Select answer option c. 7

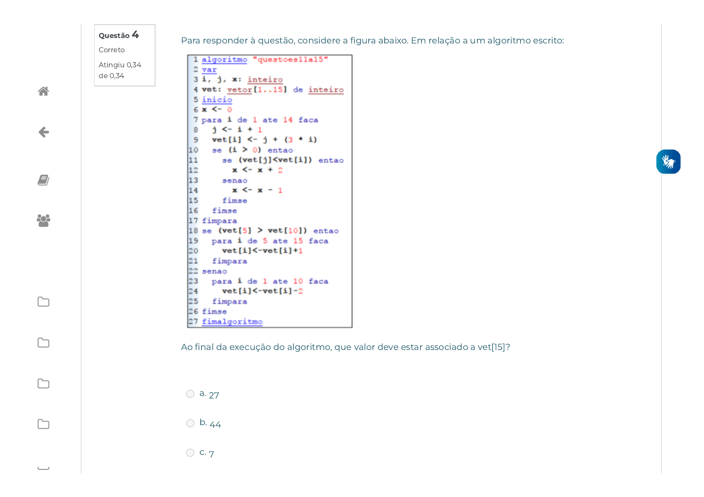coord(190,453)
